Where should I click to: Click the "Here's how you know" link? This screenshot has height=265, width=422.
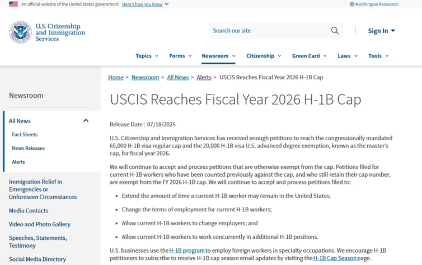pyautogui.click(x=142, y=4)
